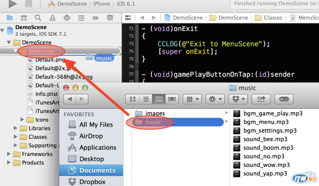Select MenuScene file in jump bar
The height and width of the screenshot is (186, 319).
(304, 18)
